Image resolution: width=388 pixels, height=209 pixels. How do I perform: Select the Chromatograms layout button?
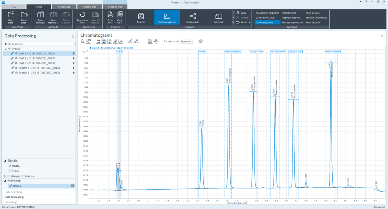click(167, 17)
